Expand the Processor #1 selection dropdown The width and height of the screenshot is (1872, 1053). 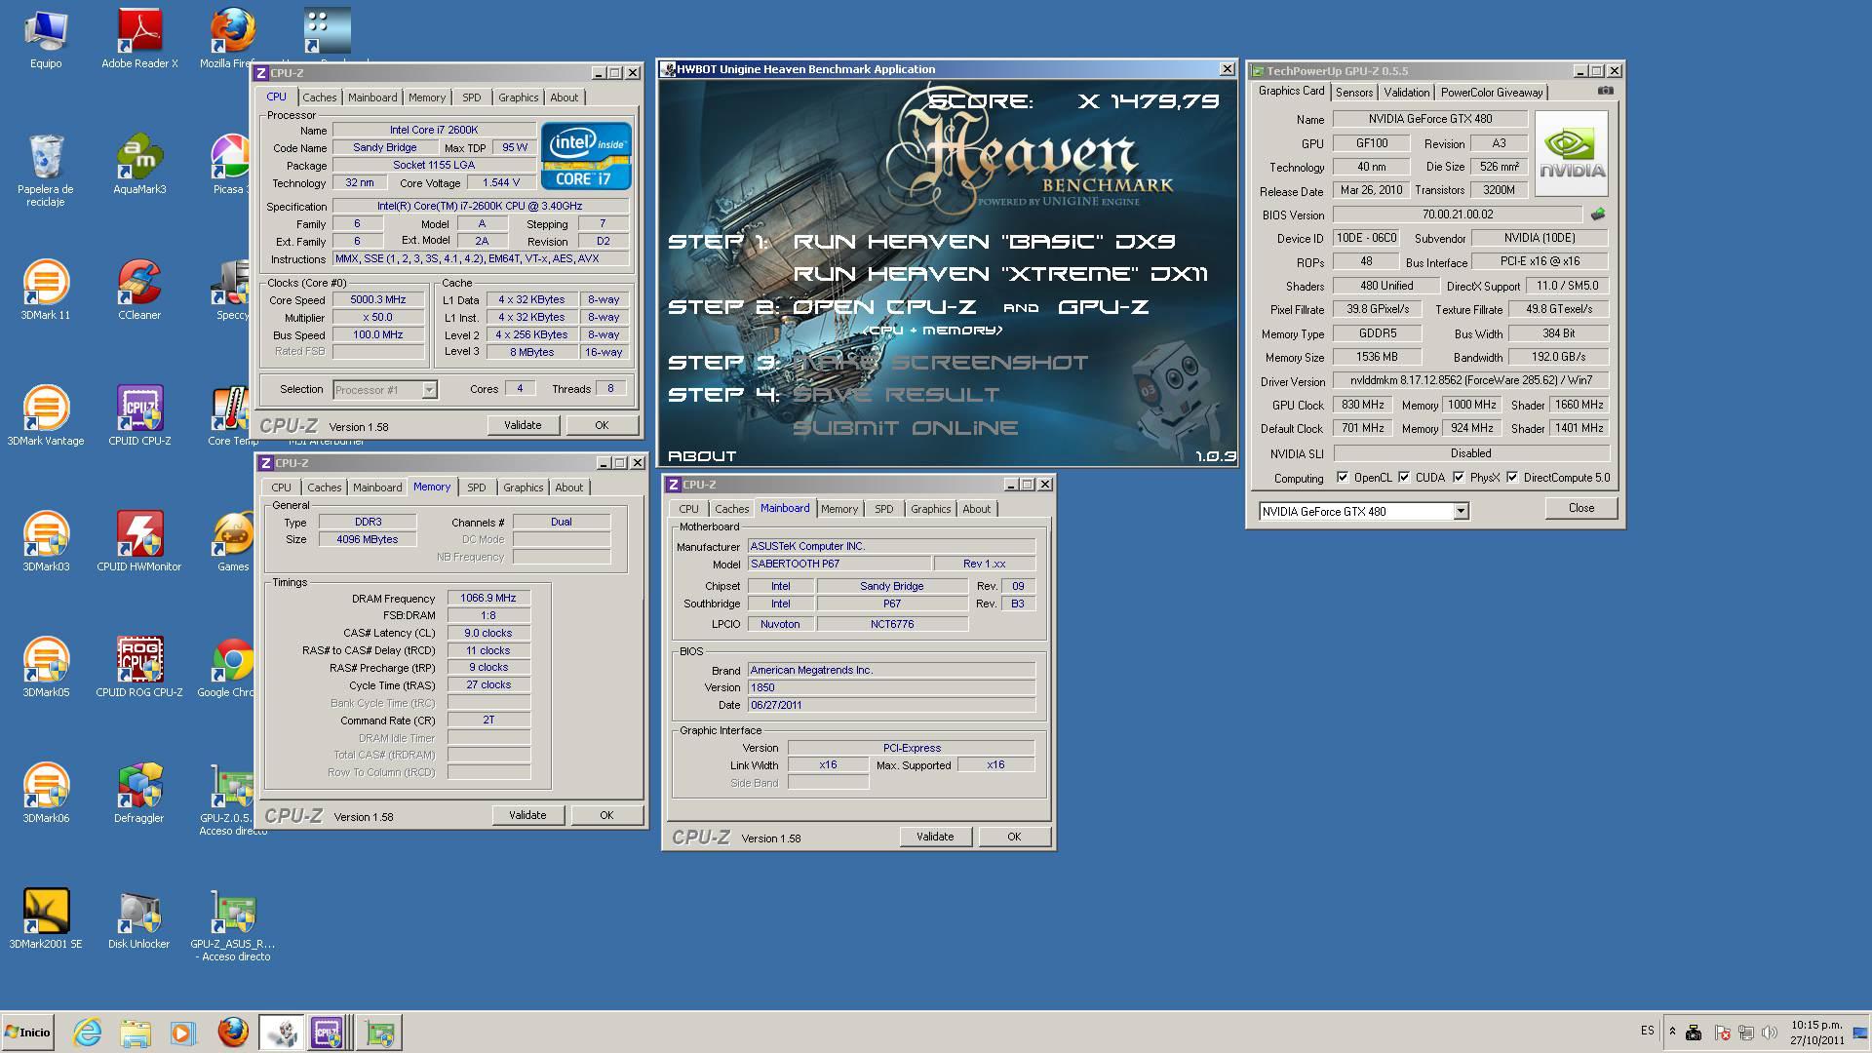pyautogui.click(x=429, y=389)
